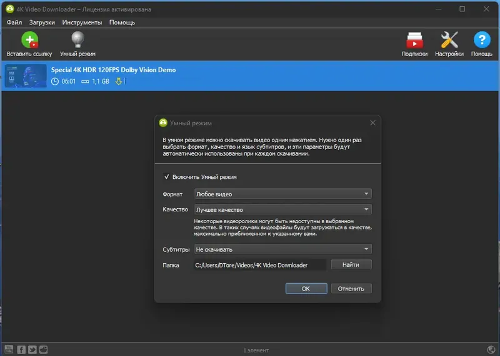Image resolution: width=500 pixels, height=356 pixels.
Task: Click the OK button in dialog
Action: coord(306,289)
